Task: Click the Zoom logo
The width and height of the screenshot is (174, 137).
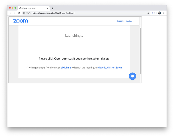Action: (21, 21)
